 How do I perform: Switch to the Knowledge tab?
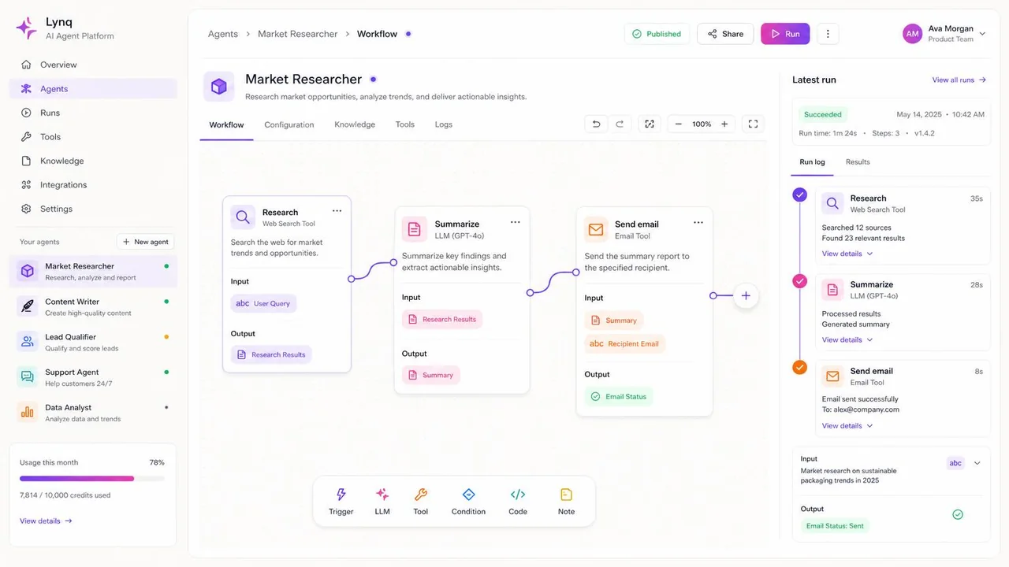click(x=355, y=124)
